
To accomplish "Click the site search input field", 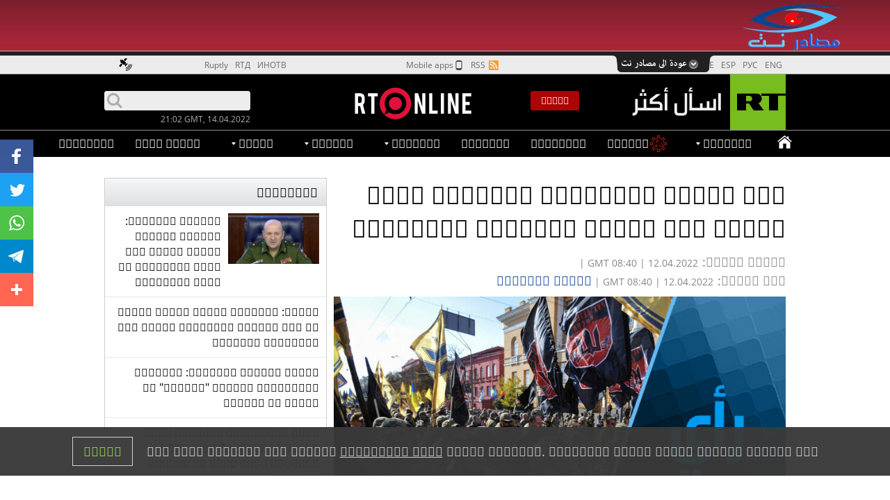I will [184, 101].
